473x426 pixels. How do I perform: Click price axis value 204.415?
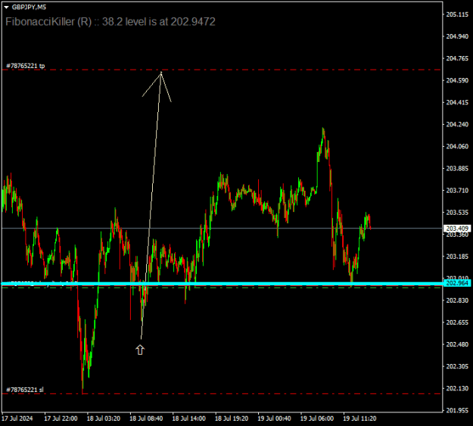click(457, 103)
